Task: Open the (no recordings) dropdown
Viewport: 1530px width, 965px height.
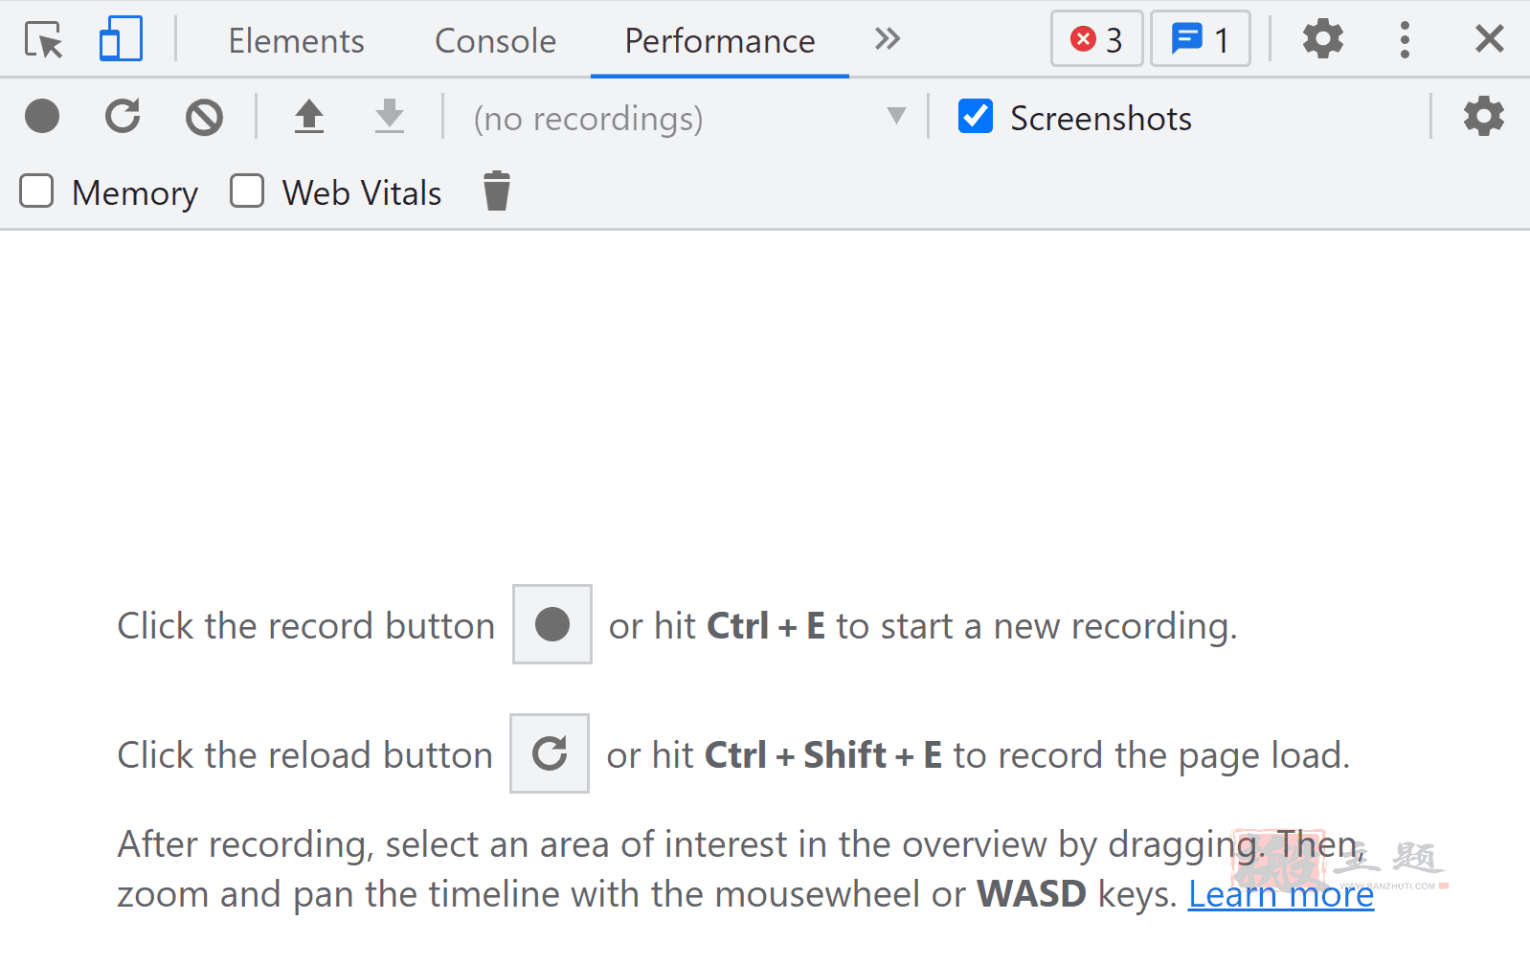Action: pos(686,118)
